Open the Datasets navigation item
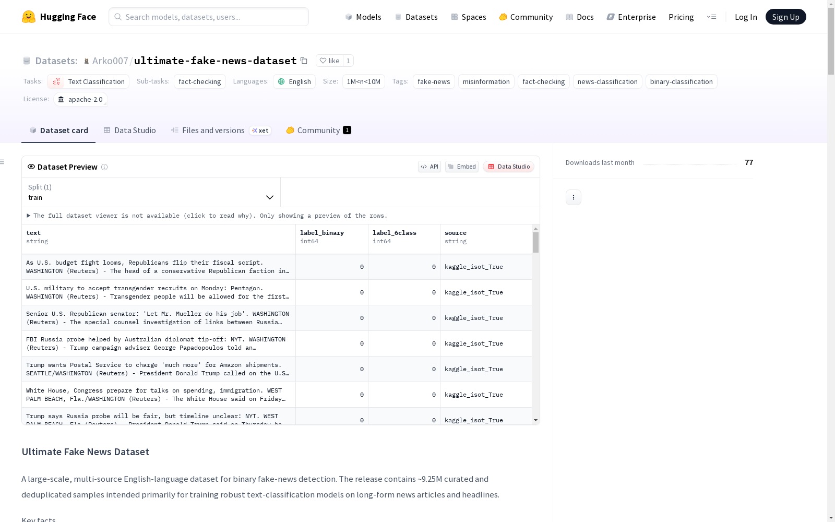 [416, 17]
